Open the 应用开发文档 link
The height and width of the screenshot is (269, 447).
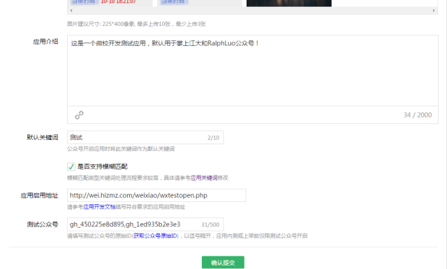(x=99, y=207)
